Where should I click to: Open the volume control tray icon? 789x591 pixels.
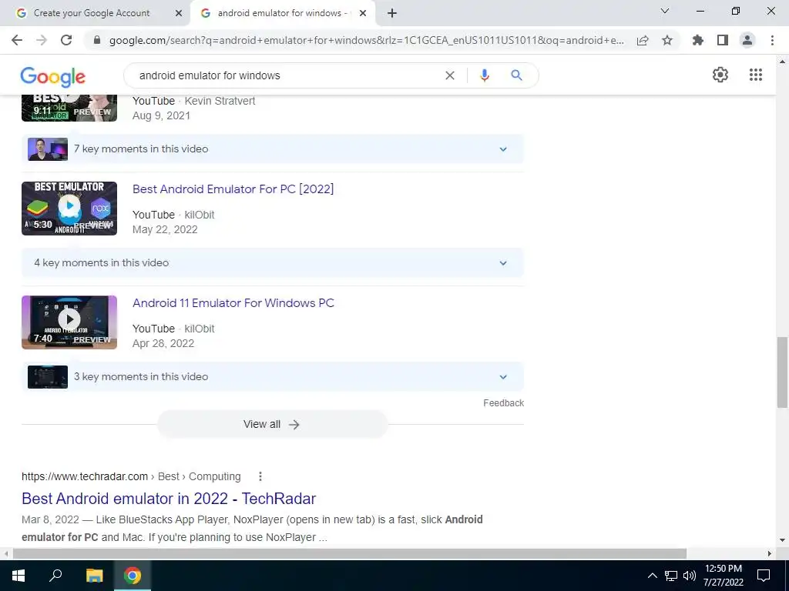tap(690, 576)
